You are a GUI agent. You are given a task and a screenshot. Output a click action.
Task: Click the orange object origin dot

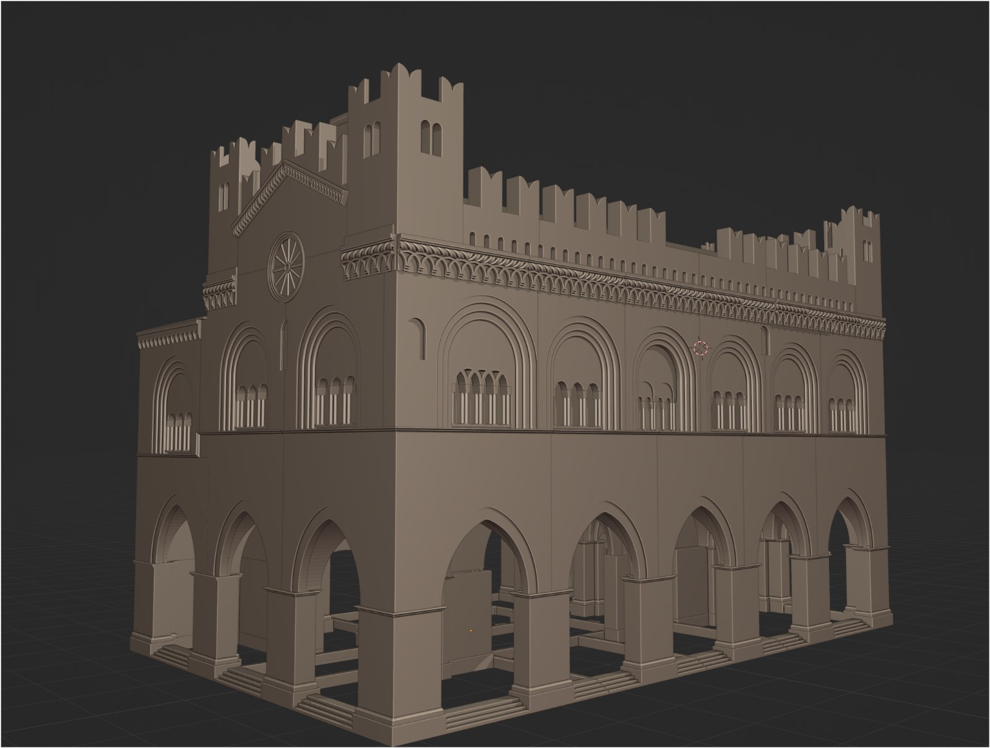(471, 630)
